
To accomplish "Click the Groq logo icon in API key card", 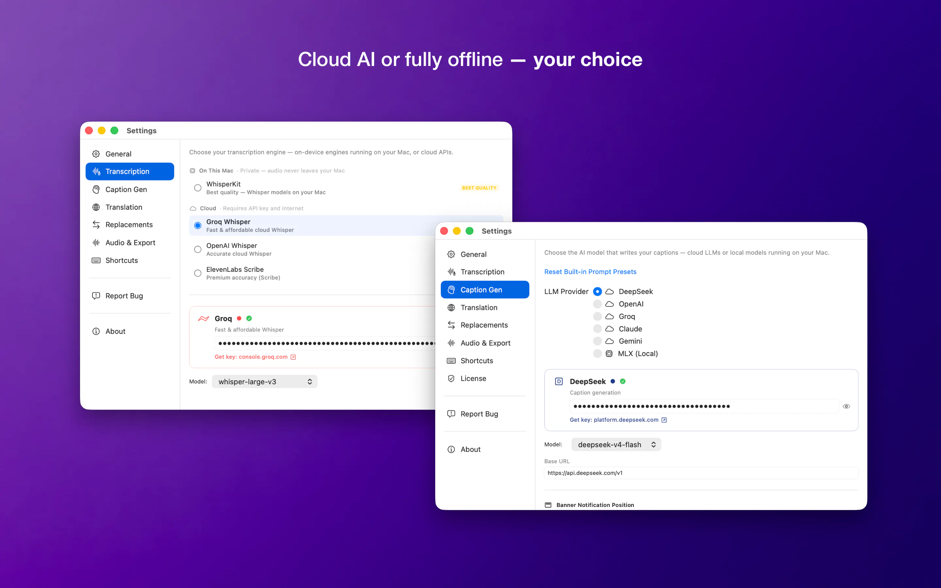I will pos(203,318).
